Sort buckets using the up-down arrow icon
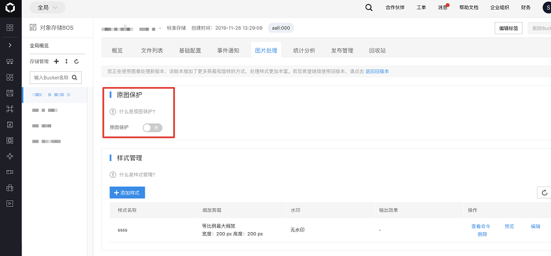Image resolution: width=551 pixels, height=256 pixels. (x=66, y=61)
